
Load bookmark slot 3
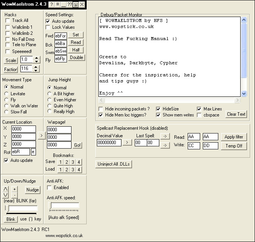(73, 170)
